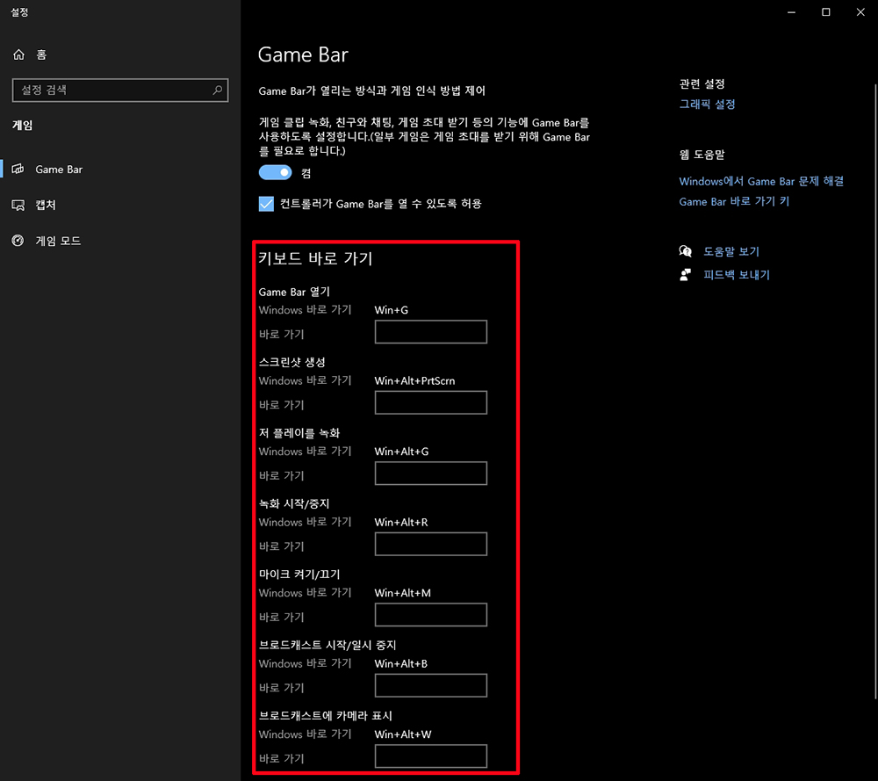Click shortcut field for 저 플레이를 녹화
Image resolution: width=878 pixels, height=781 pixels.
pyautogui.click(x=430, y=473)
